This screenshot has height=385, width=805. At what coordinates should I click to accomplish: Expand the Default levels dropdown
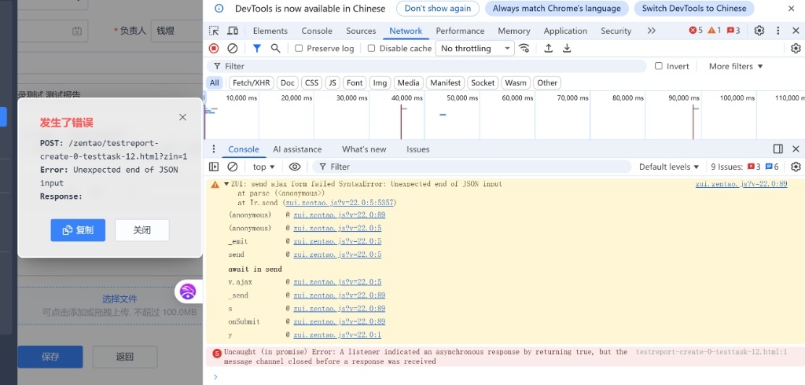[x=669, y=167]
